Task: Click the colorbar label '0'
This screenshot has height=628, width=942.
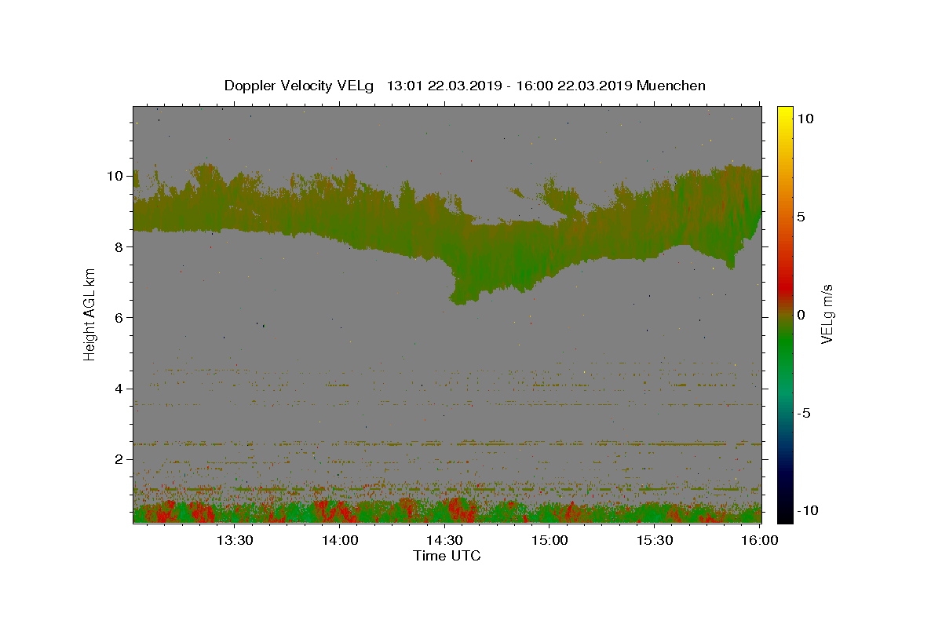Action: 801,315
